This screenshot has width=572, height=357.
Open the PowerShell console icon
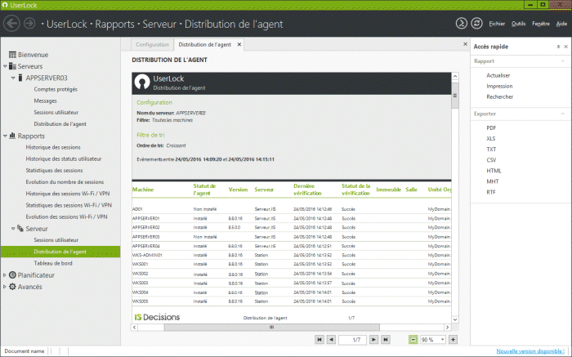coord(462,24)
